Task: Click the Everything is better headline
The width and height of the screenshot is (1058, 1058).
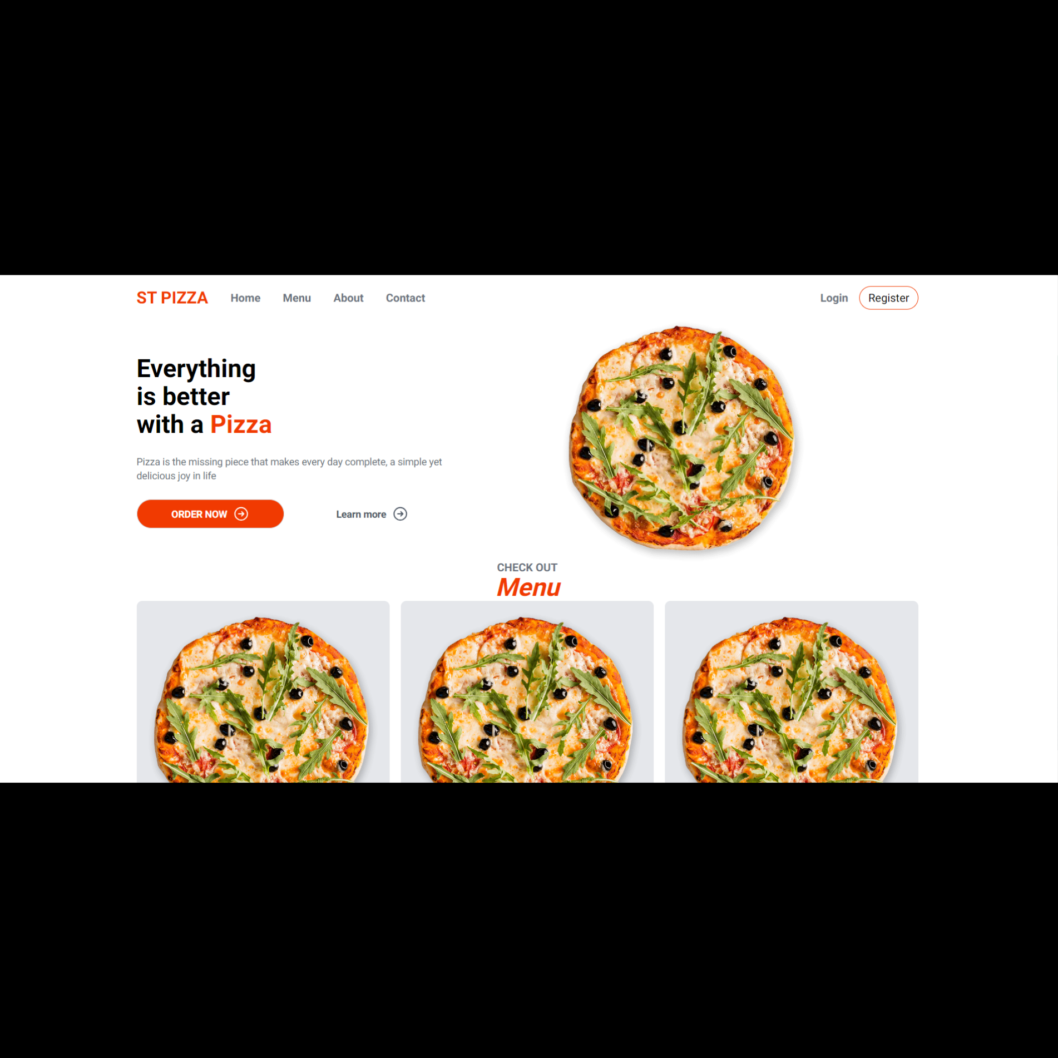Action: 204,397
